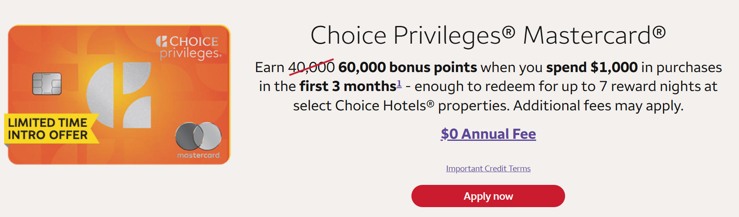The width and height of the screenshot is (739, 217).
Task: Click footnote 1 superscript after months
Action: pyautogui.click(x=399, y=84)
